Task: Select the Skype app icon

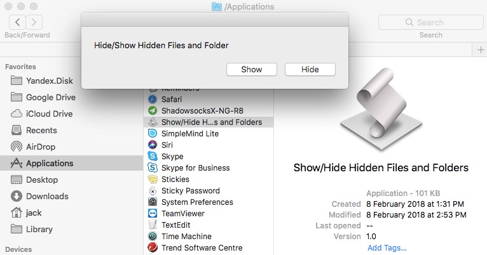Action: pyautogui.click(x=153, y=157)
